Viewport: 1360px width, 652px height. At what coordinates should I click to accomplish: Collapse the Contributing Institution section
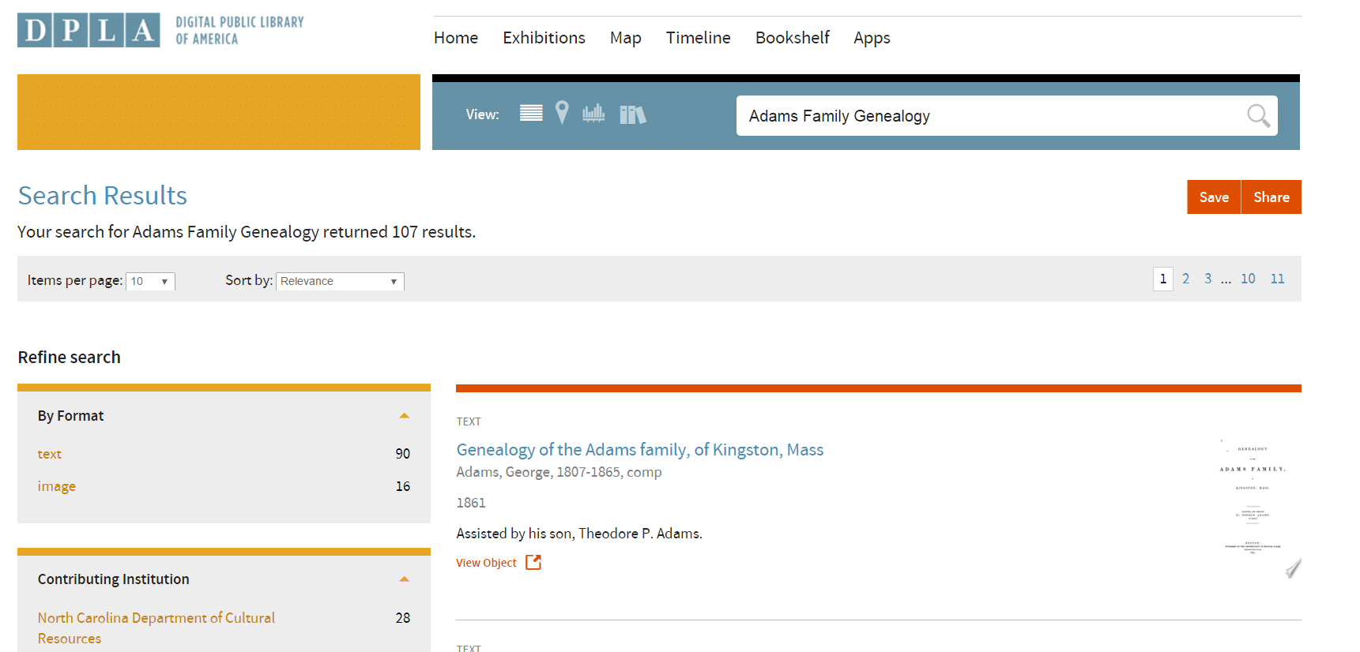click(x=404, y=579)
